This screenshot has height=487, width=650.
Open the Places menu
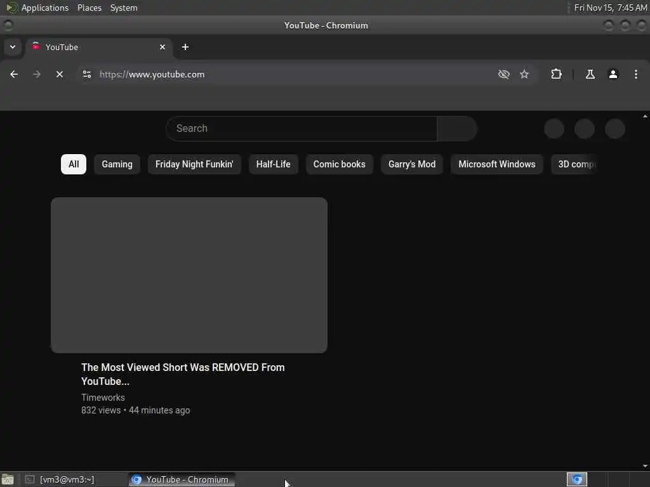(90, 8)
